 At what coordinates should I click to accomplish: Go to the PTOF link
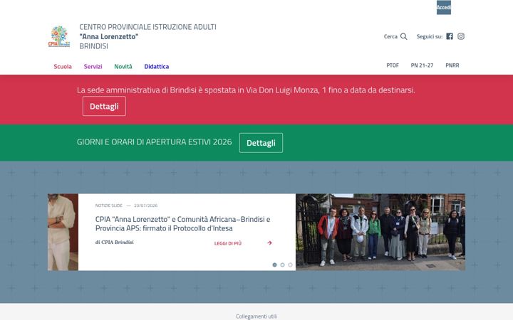pos(393,65)
